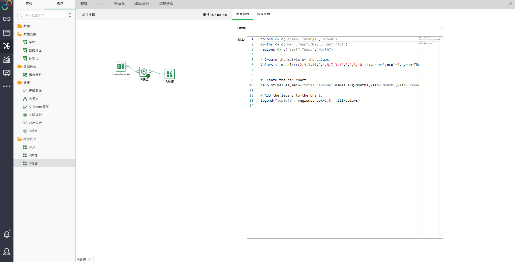515x262 pixels.
Task: Select the iris-wheader Excel node on canvas
Action: [x=121, y=66]
